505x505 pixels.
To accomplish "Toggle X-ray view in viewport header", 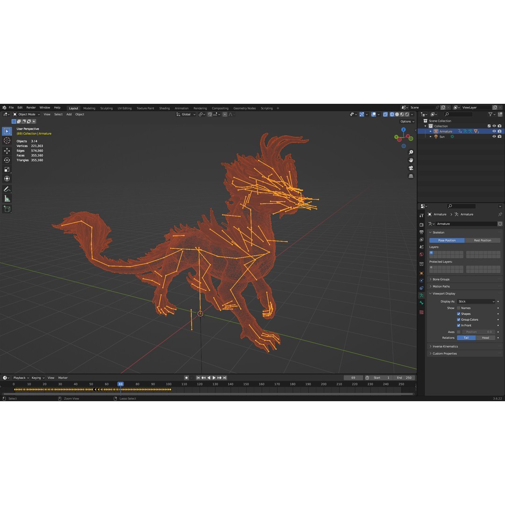I will pos(385,115).
